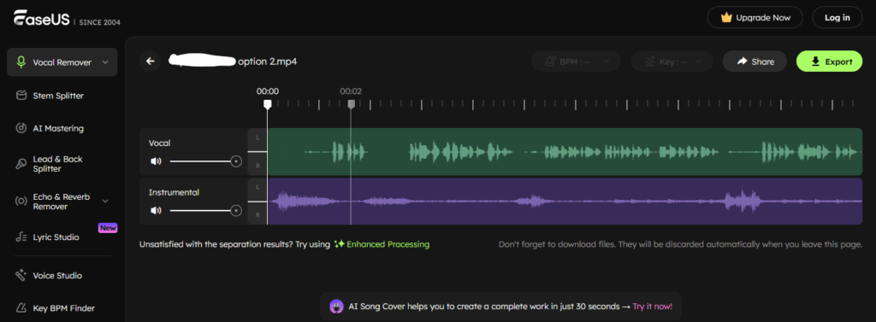This screenshot has width=876, height=322.
Task: Expand the Echo & Reverb Remover chevron
Action: [105, 202]
